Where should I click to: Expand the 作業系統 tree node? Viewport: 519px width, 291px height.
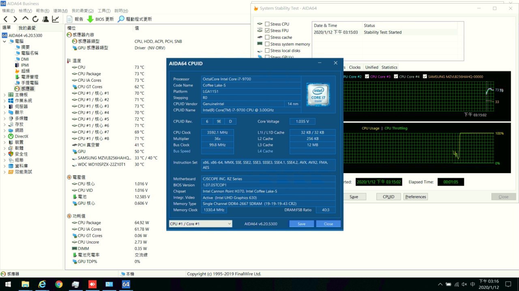click(x=4, y=100)
